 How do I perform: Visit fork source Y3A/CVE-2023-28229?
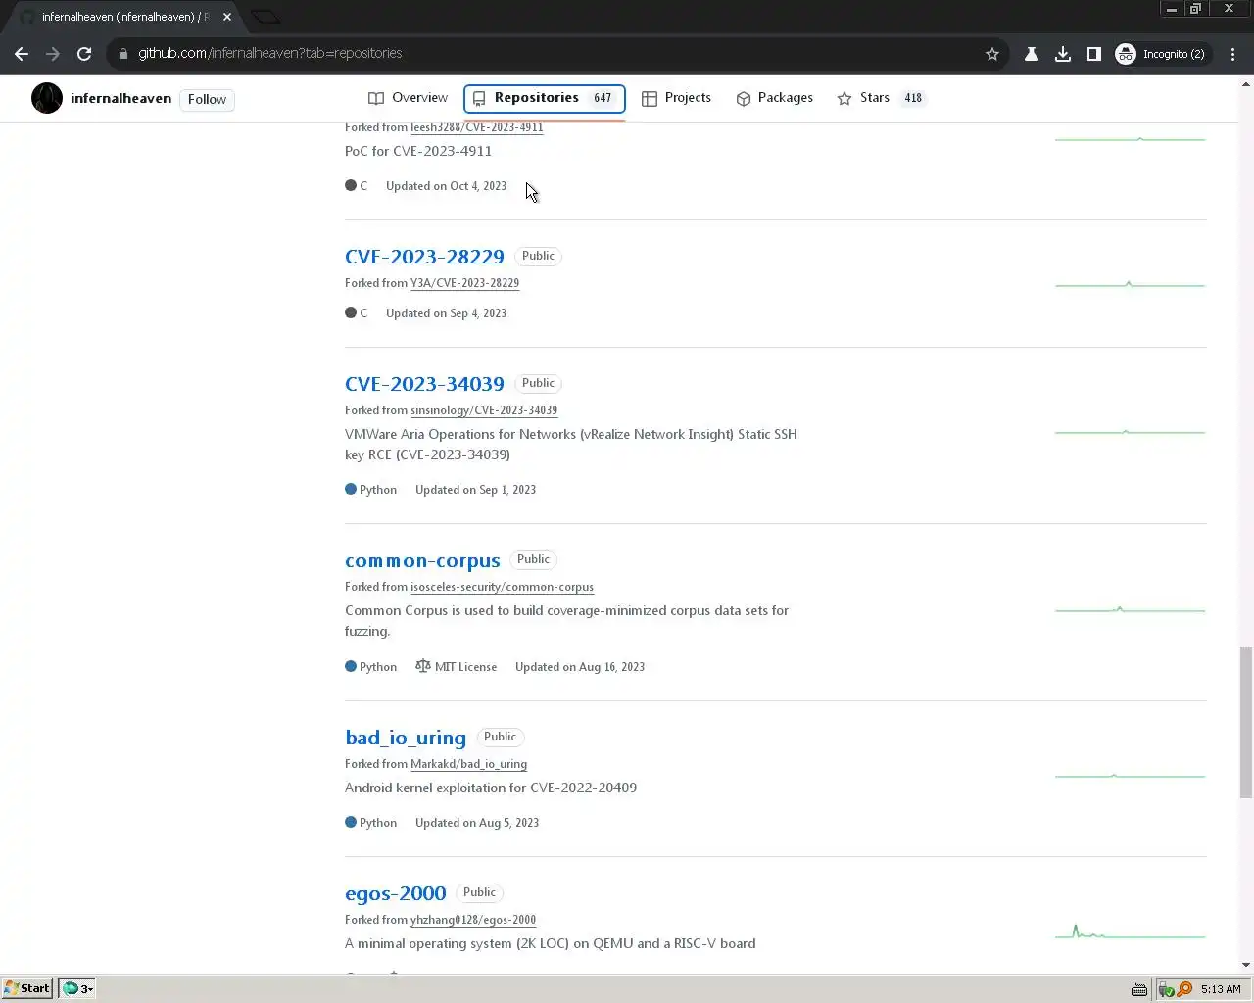click(464, 283)
